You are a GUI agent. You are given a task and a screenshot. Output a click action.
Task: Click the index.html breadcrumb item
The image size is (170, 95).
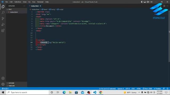tap(35, 9)
